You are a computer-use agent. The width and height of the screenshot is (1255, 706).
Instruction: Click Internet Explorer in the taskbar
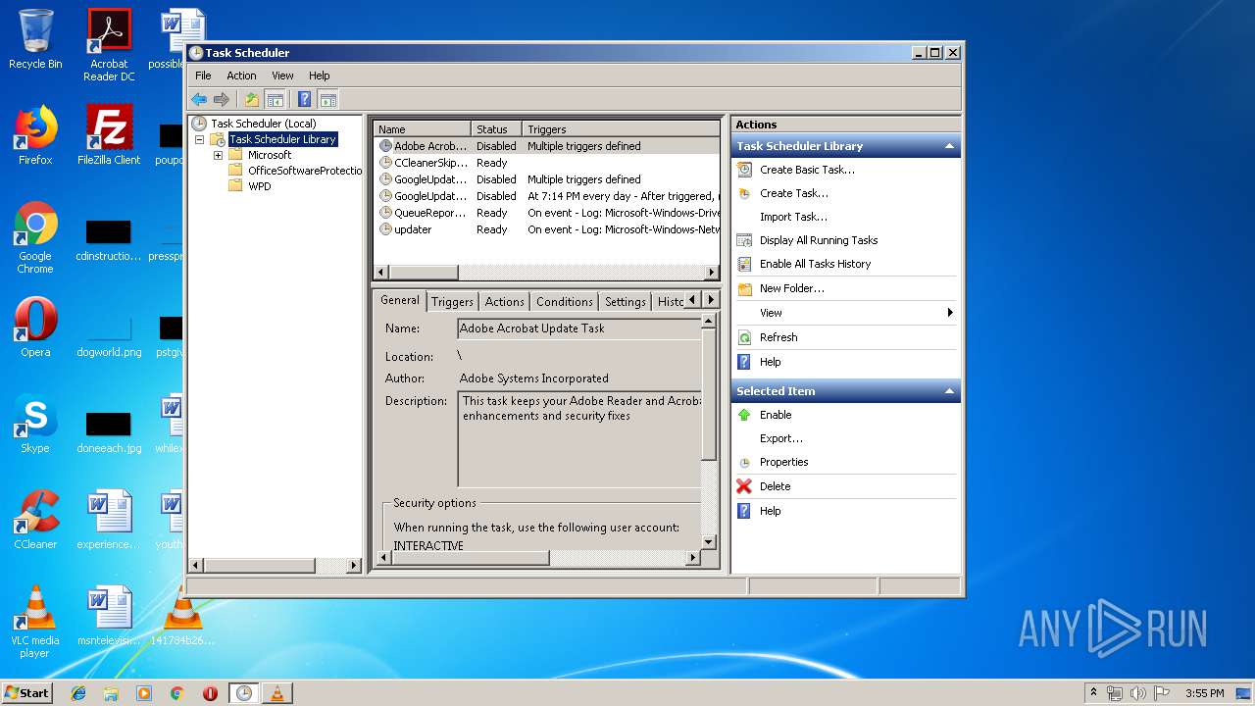pyautogui.click(x=78, y=693)
